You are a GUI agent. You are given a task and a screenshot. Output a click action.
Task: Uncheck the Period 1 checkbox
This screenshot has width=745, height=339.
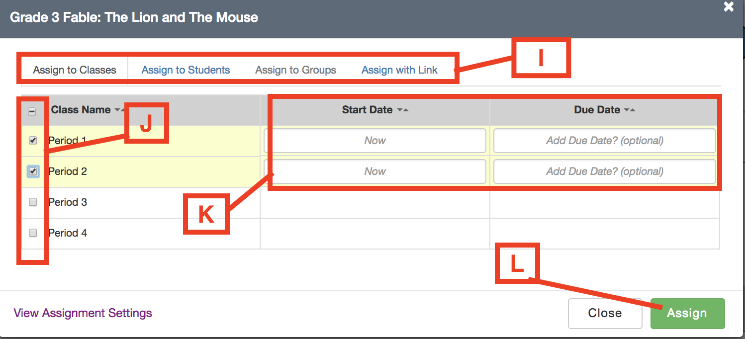pyautogui.click(x=33, y=141)
